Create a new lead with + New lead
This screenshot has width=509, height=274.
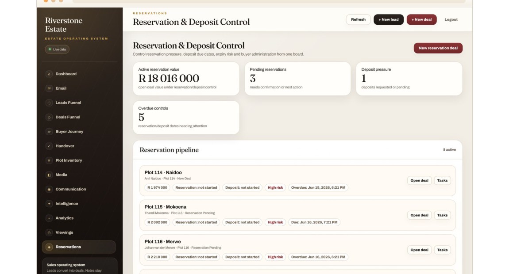point(389,19)
